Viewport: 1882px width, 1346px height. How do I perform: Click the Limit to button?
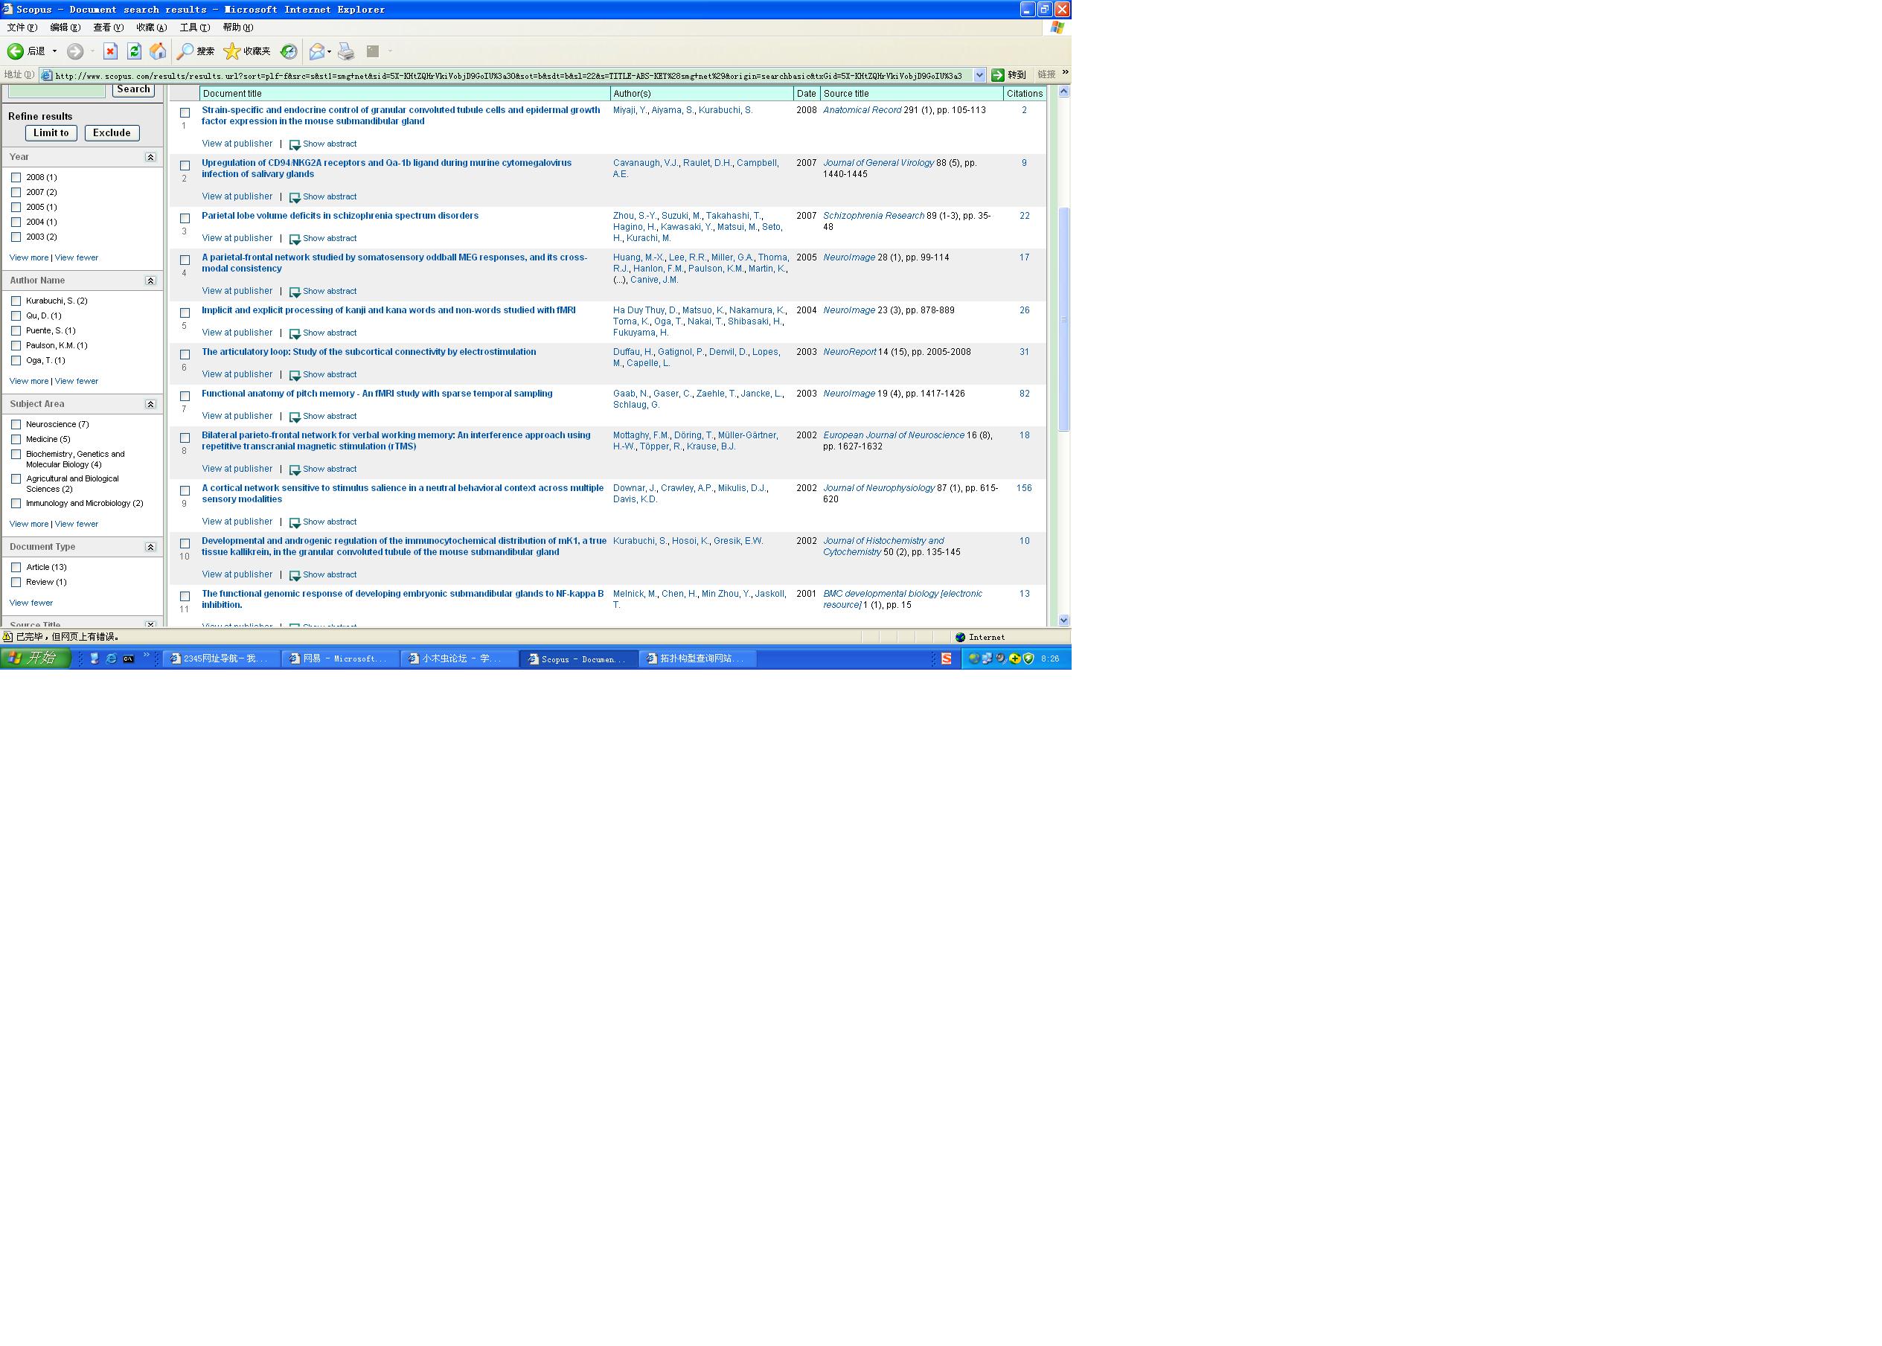tap(51, 132)
